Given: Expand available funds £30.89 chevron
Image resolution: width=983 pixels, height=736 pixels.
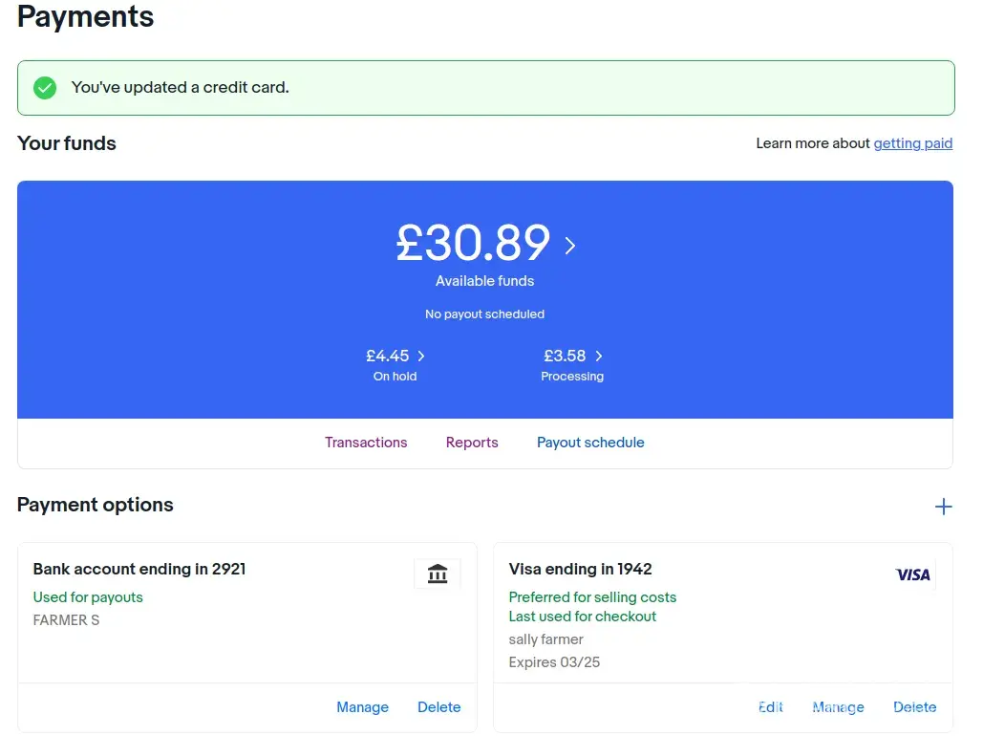Looking at the screenshot, I should 570,246.
